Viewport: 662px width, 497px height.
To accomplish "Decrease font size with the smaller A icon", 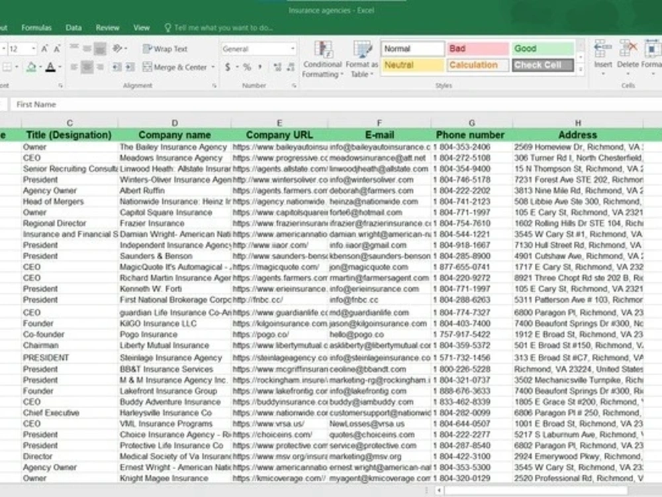I will click(57, 49).
